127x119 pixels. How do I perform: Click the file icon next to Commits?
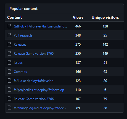pyautogui.click(x=9, y=71)
